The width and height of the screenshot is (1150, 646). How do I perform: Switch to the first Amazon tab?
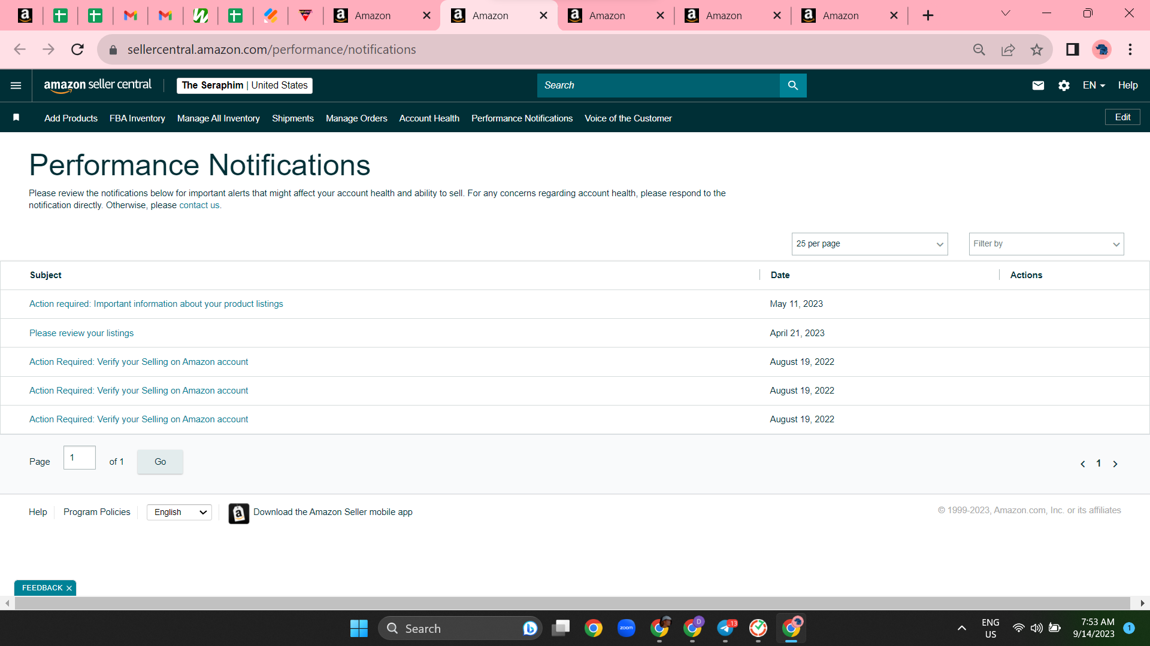click(x=382, y=16)
